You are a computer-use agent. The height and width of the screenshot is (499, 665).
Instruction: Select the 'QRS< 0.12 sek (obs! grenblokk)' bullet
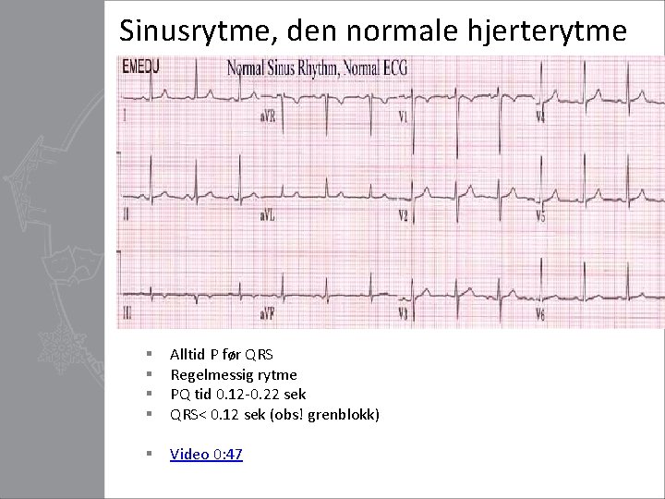274,414
